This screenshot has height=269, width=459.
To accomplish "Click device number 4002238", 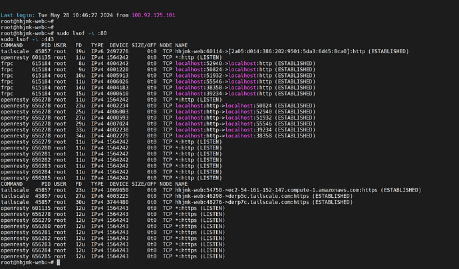I will pos(117,130).
